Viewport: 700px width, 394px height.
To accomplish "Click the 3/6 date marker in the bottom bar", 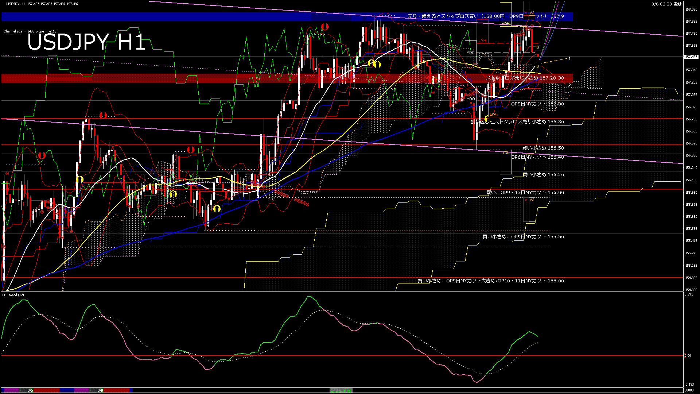I will (100, 390).
